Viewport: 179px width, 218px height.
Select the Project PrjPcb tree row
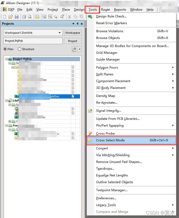point(46,59)
